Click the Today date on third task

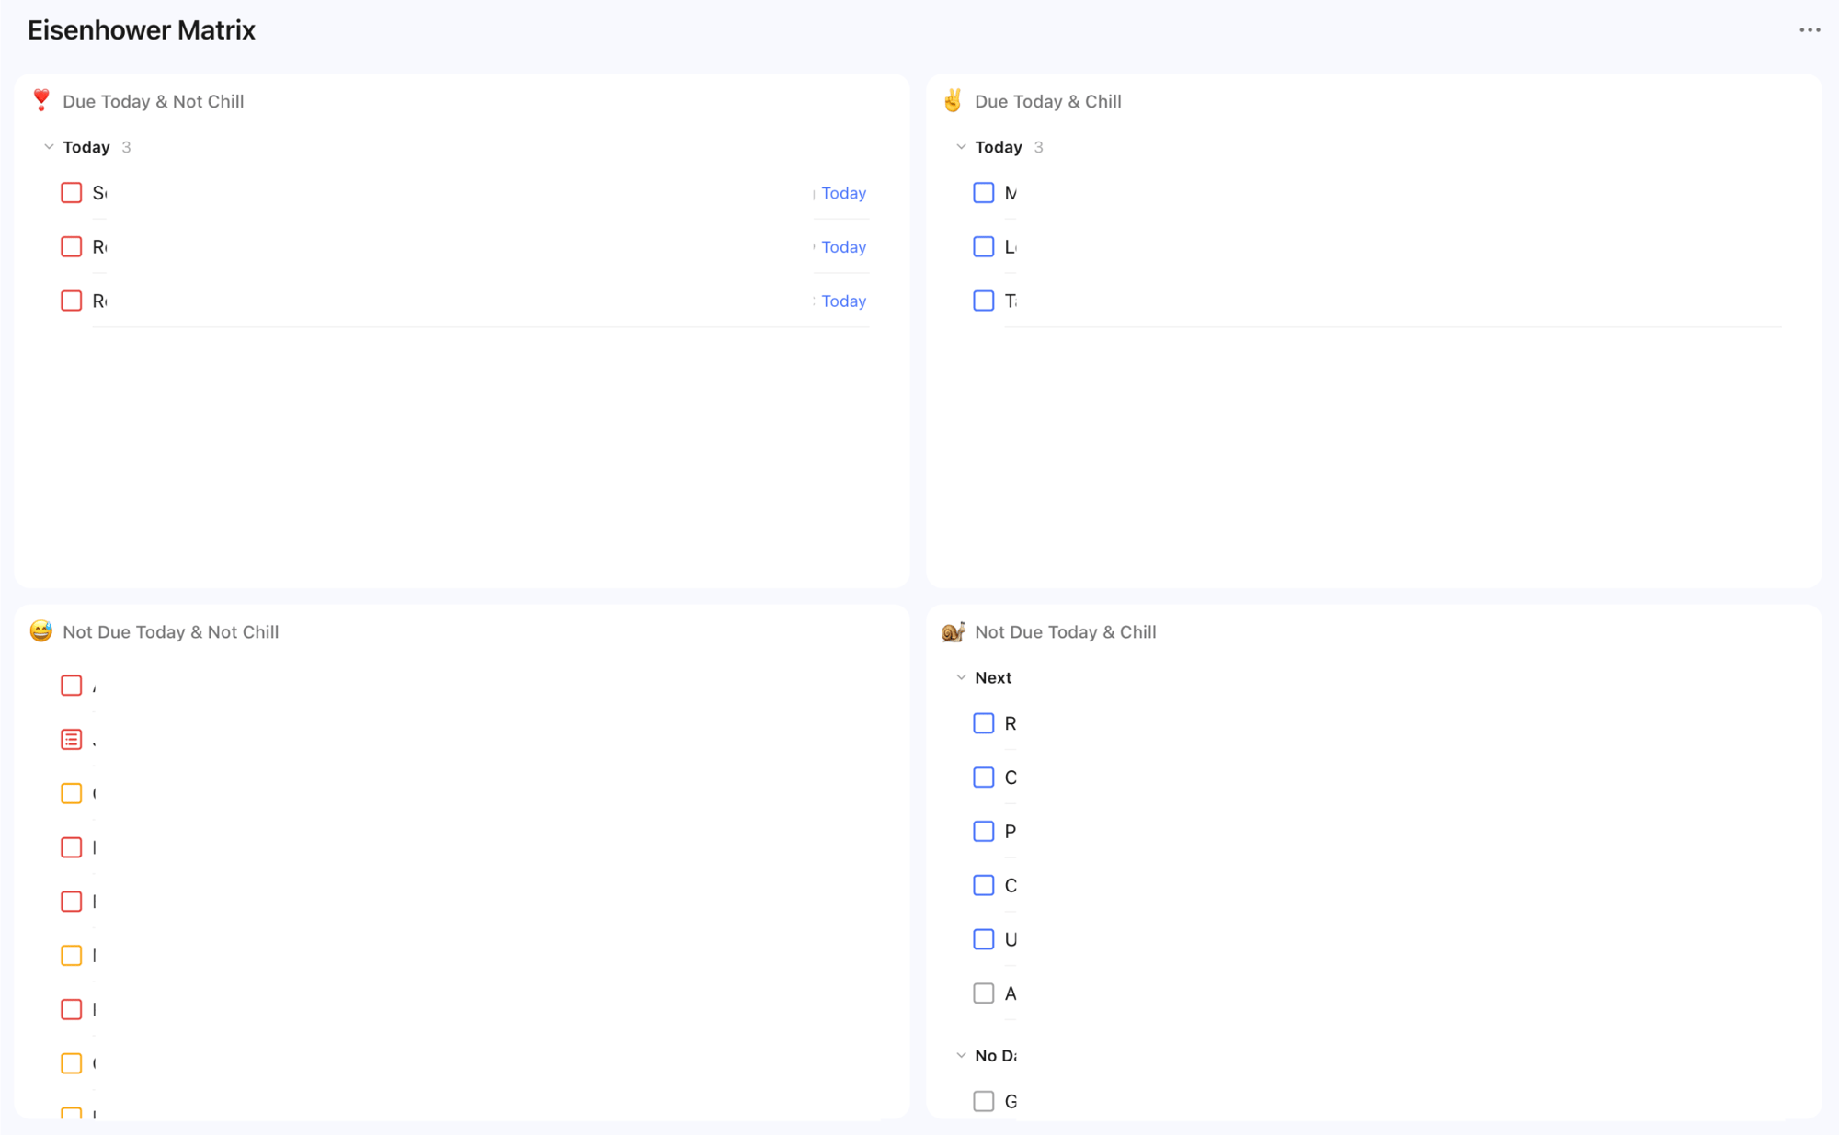point(843,301)
